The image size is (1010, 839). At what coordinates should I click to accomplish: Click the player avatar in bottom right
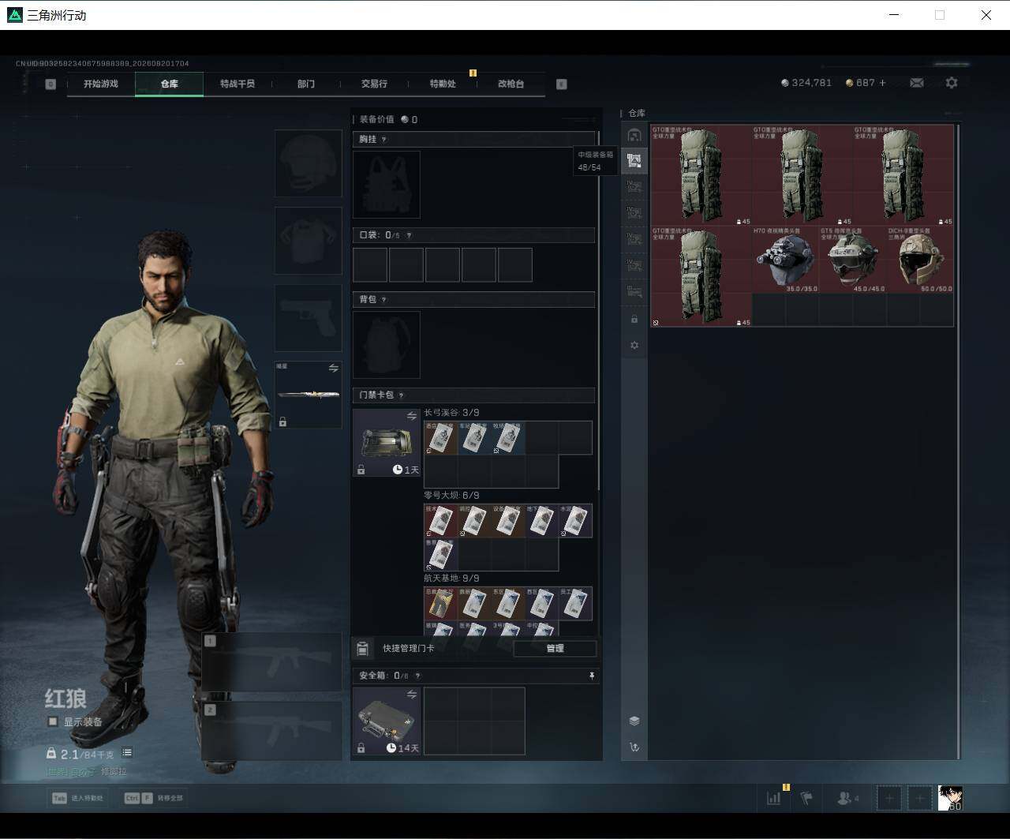tap(950, 798)
